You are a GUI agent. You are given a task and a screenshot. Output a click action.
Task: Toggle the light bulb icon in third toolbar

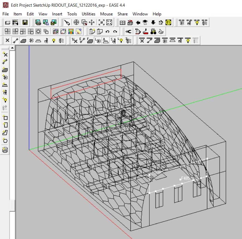[54, 41]
